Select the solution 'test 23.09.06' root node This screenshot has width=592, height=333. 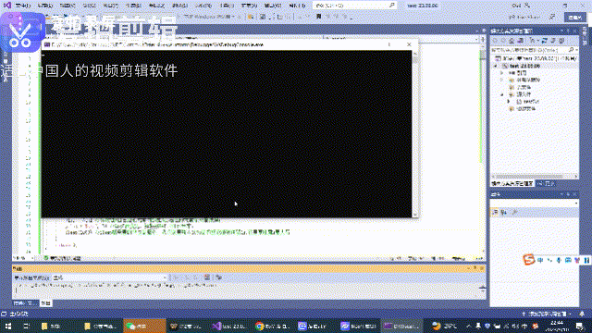pos(536,58)
